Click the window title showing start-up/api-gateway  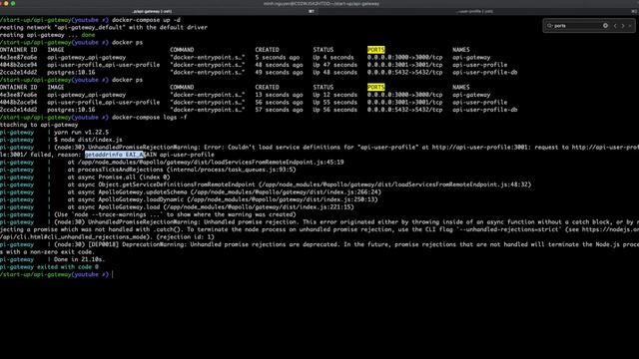coord(321,4)
